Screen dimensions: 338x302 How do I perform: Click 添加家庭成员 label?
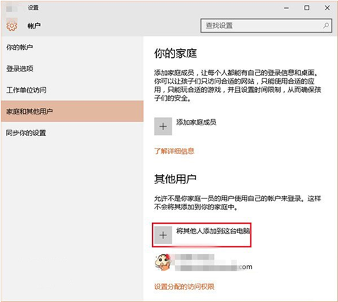(196, 122)
